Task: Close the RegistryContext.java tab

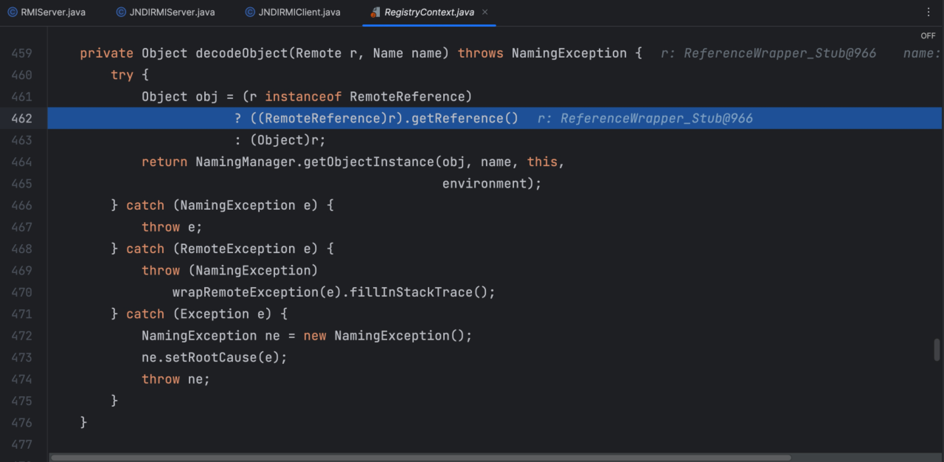Action: pyautogui.click(x=485, y=12)
